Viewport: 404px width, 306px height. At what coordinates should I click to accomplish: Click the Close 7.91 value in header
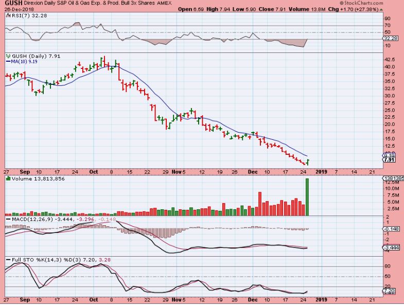tap(272, 9)
